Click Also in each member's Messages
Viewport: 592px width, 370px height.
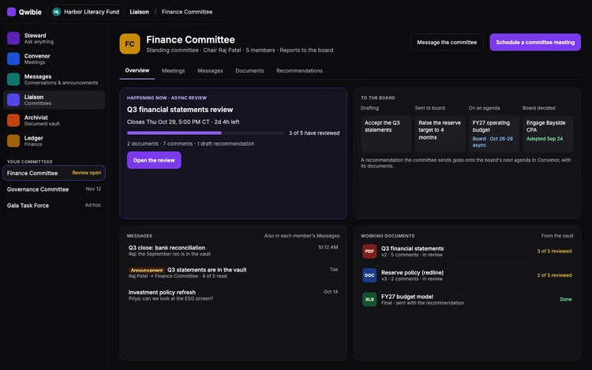point(302,236)
